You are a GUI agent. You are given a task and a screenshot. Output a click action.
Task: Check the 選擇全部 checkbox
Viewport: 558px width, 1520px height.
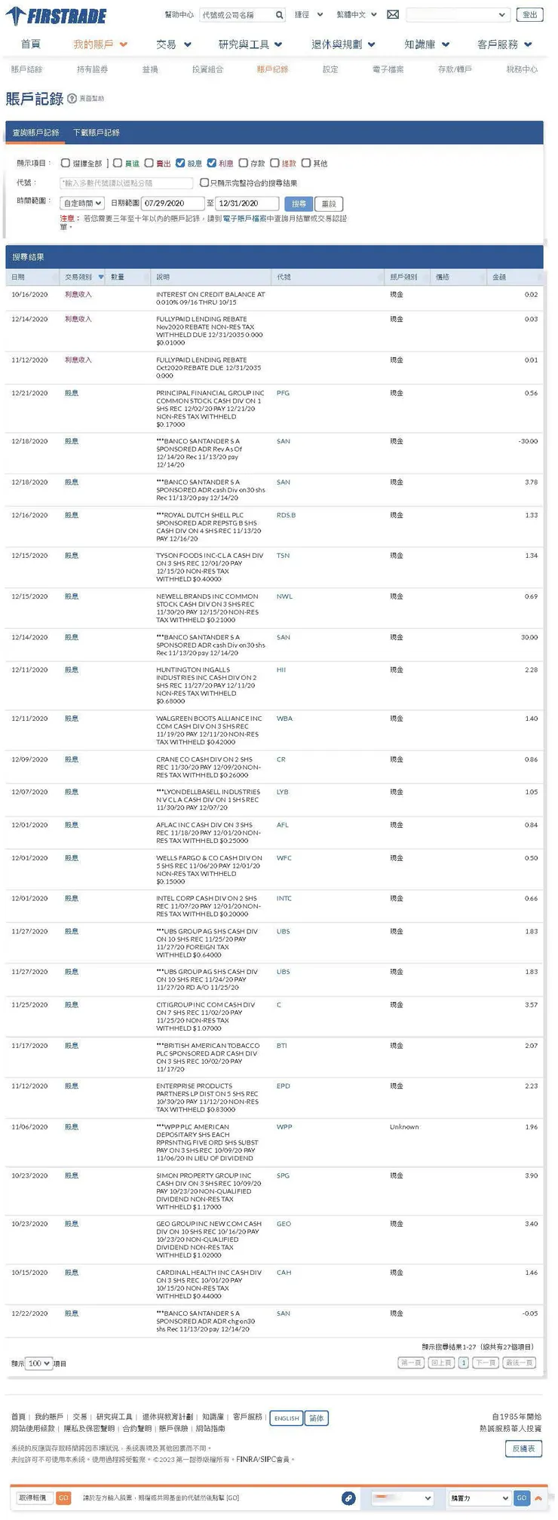[66, 163]
